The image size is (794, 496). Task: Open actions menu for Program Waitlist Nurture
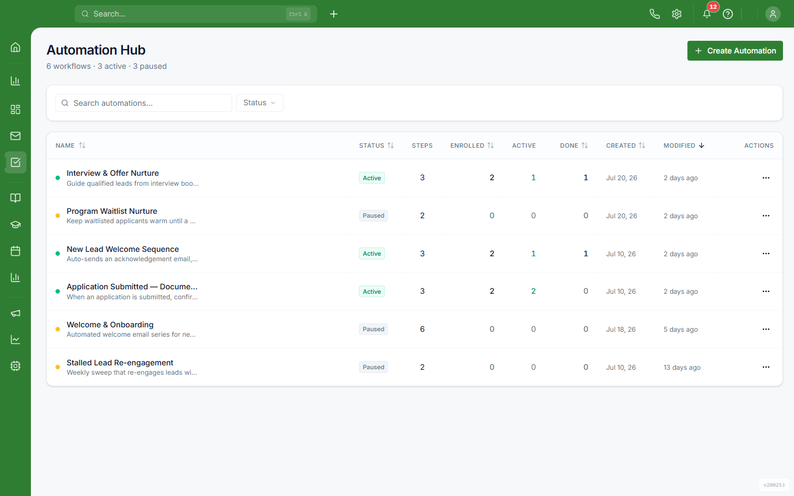point(766,216)
